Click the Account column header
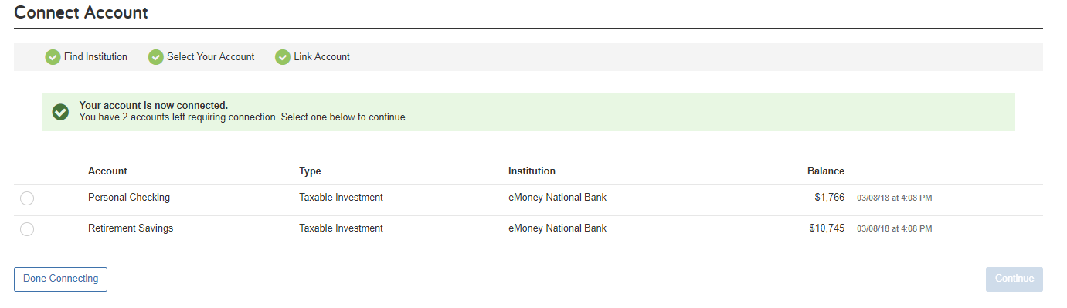This screenshot has width=1067, height=308. click(107, 171)
